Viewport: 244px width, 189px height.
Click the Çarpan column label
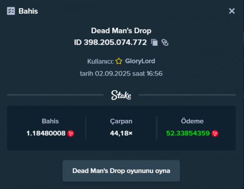pos(121,121)
